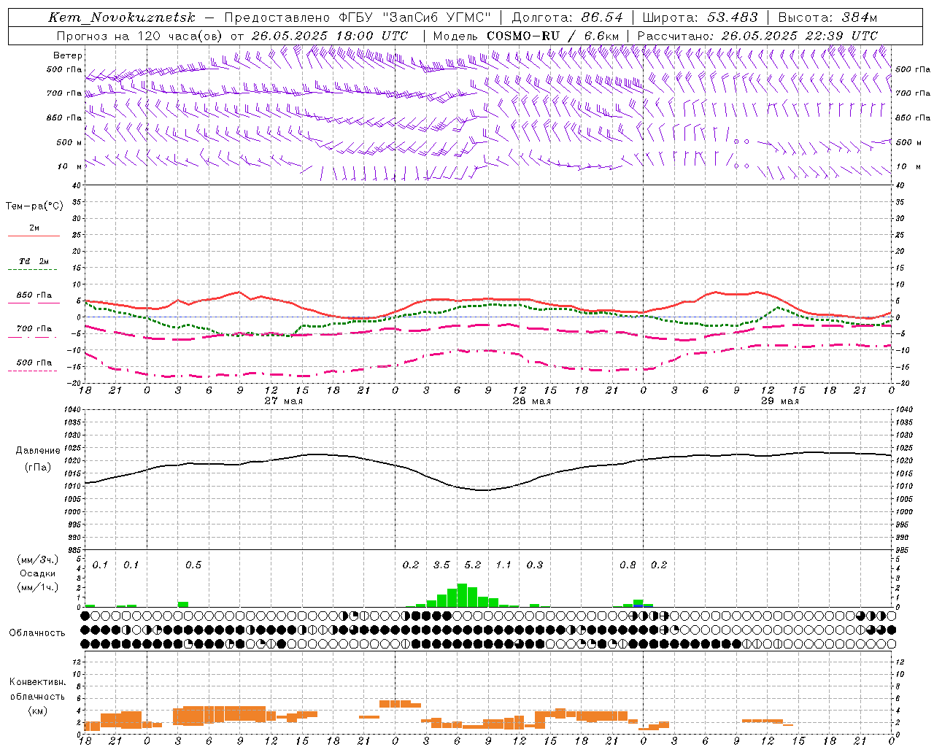934x747 pixels.
Task: Click the '2м' temperature legend entry
Action: point(34,228)
